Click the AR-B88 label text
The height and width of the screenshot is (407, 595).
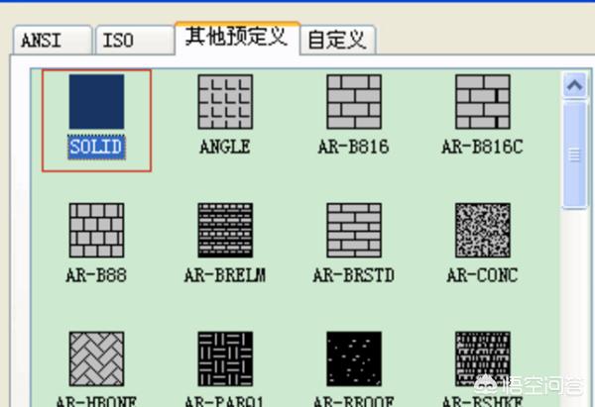click(x=96, y=275)
